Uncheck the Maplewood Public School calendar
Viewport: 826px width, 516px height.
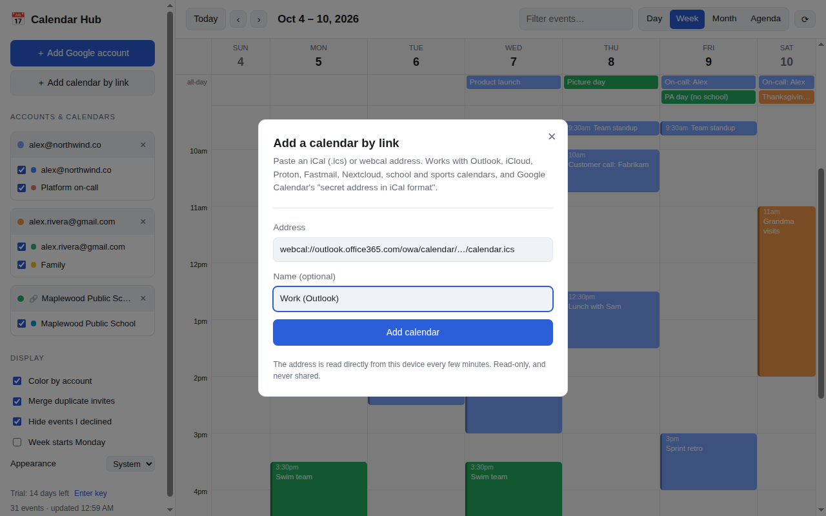point(22,324)
